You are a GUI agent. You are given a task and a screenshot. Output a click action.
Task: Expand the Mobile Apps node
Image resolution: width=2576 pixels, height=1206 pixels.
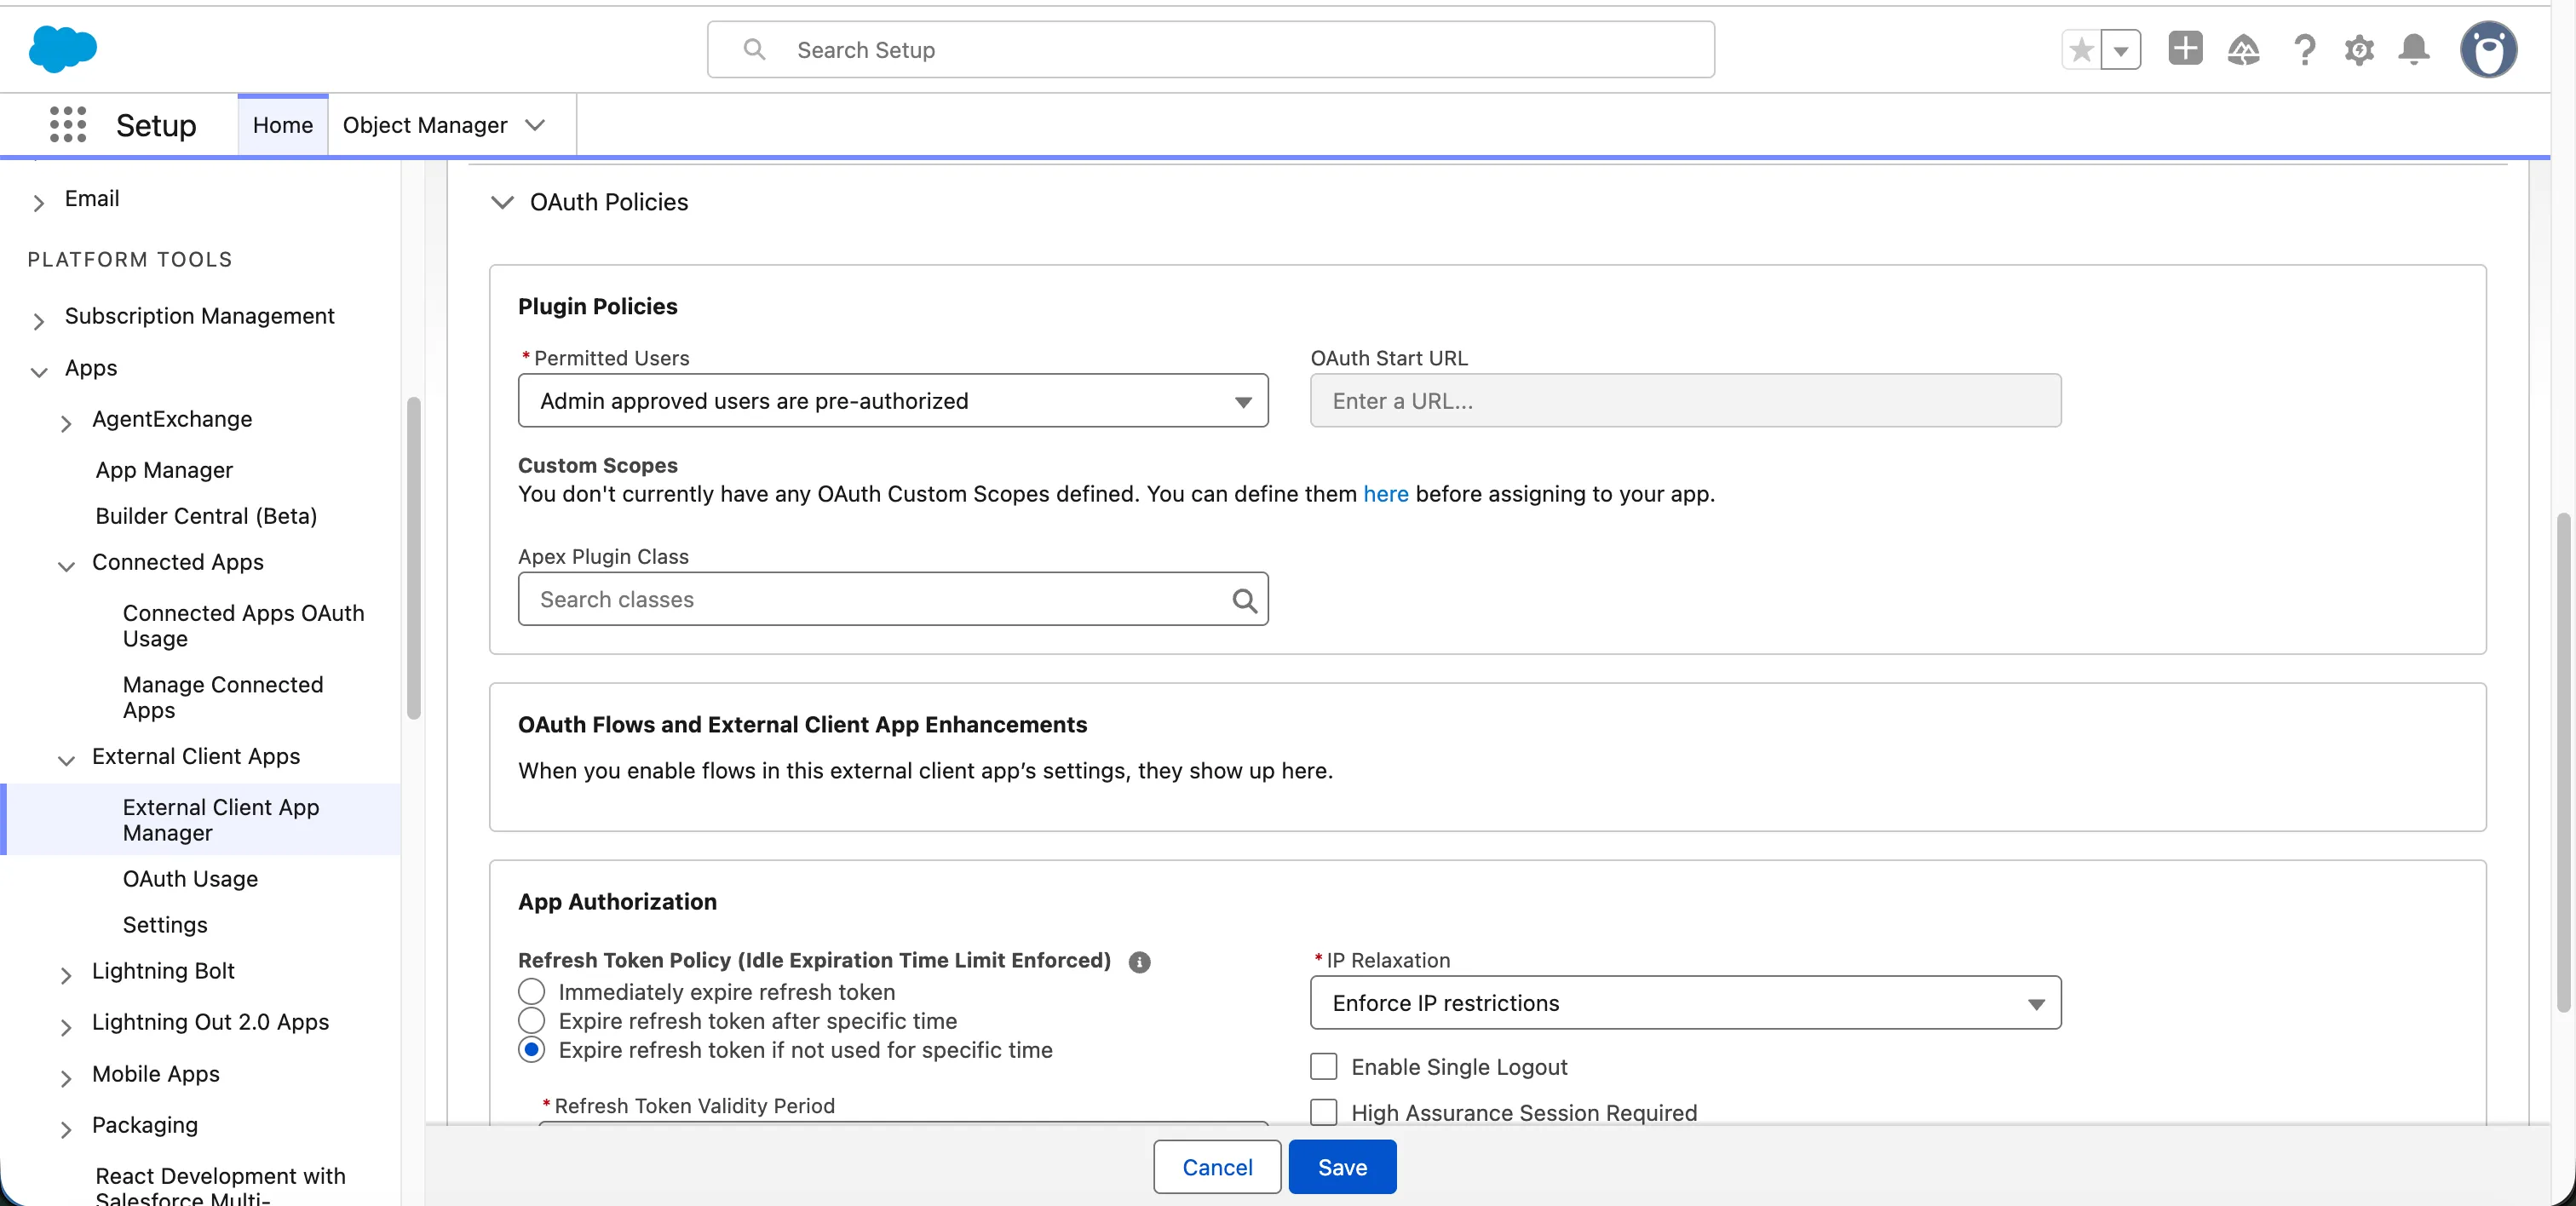pyautogui.click(x=66, y=1079)
